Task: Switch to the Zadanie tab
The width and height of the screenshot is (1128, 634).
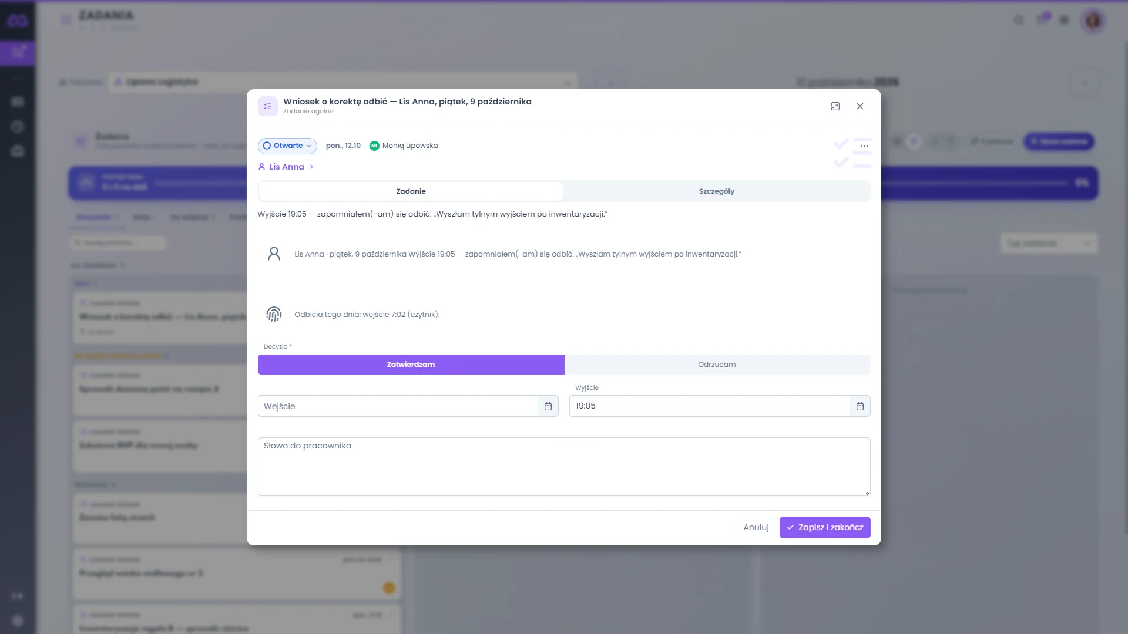Action: coord(411,191)
